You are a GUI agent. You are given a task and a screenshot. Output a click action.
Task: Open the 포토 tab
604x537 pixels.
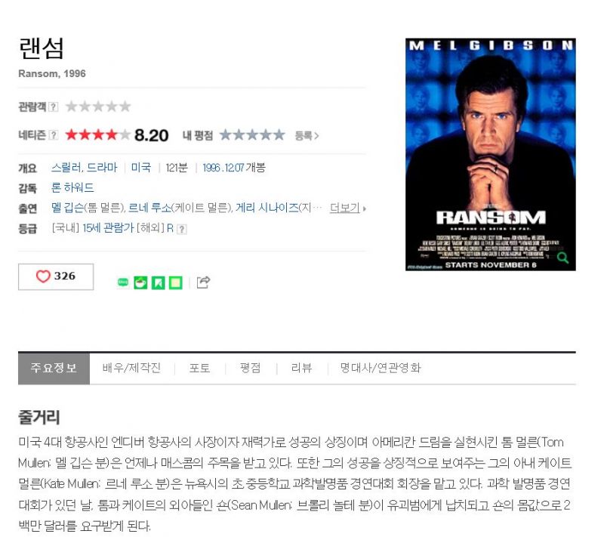point(199,369)
